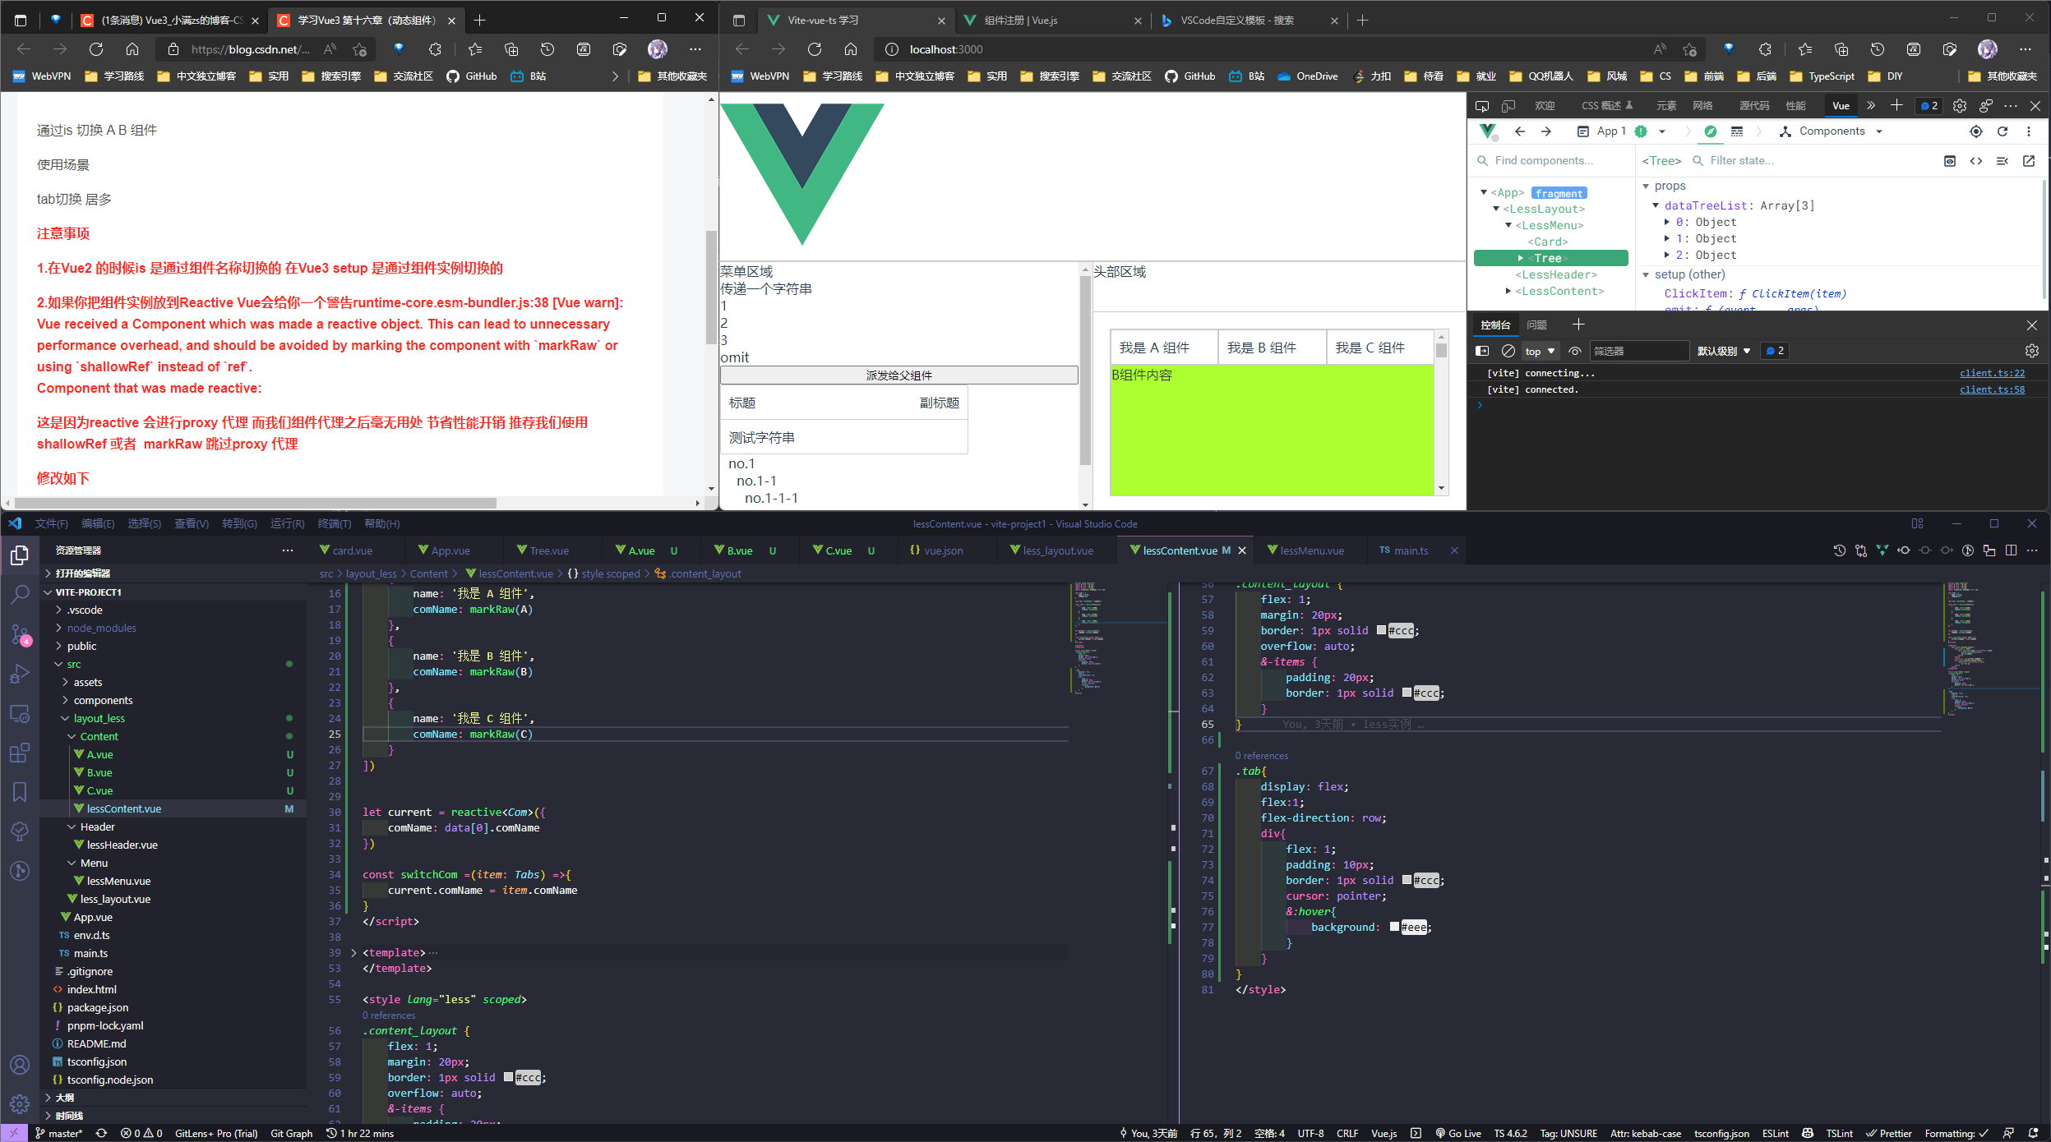Image resolution: width=2051 pixels, height=1142 pixels.
Task: Expand the components folder in explorer
Action: (65, 701)
